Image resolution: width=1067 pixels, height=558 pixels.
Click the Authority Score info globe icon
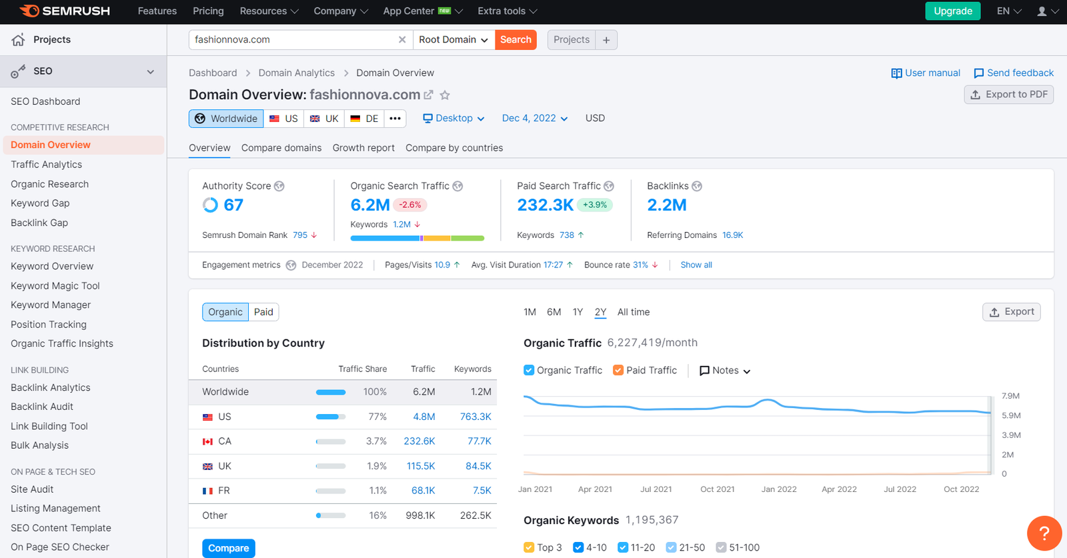click(x=279, y=186)
